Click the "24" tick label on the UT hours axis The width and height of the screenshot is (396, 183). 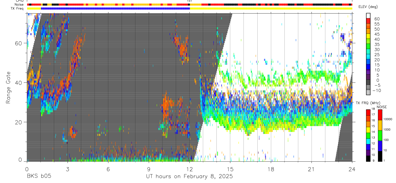click(x=352, y=169)
